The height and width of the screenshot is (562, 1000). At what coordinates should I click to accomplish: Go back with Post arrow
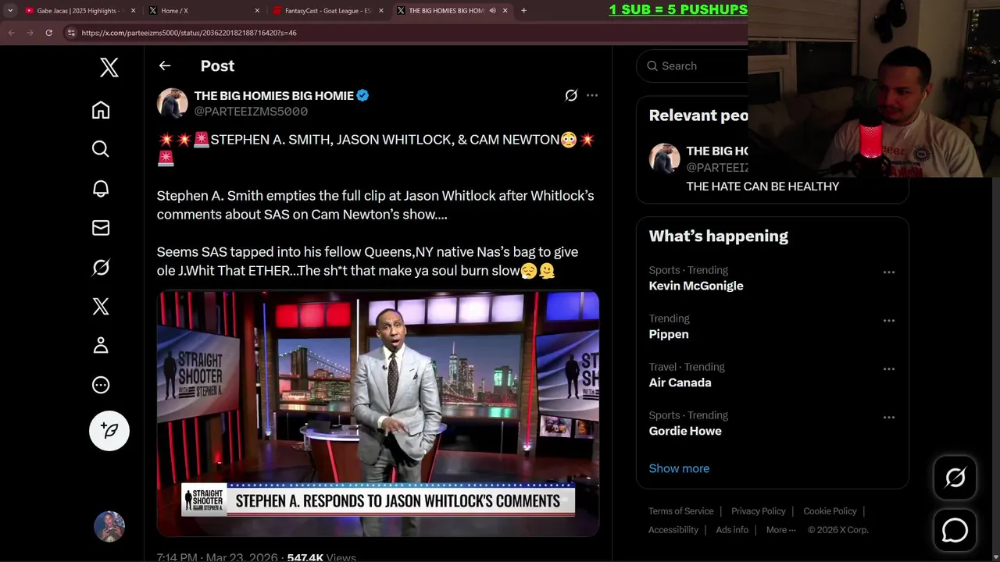(165, 66)
